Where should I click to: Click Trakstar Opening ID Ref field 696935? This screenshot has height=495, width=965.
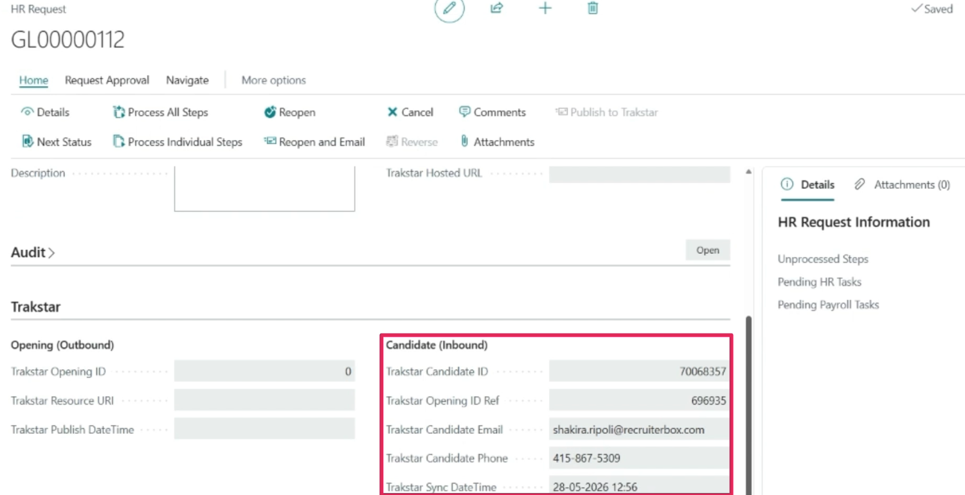[x=640, y=401]
